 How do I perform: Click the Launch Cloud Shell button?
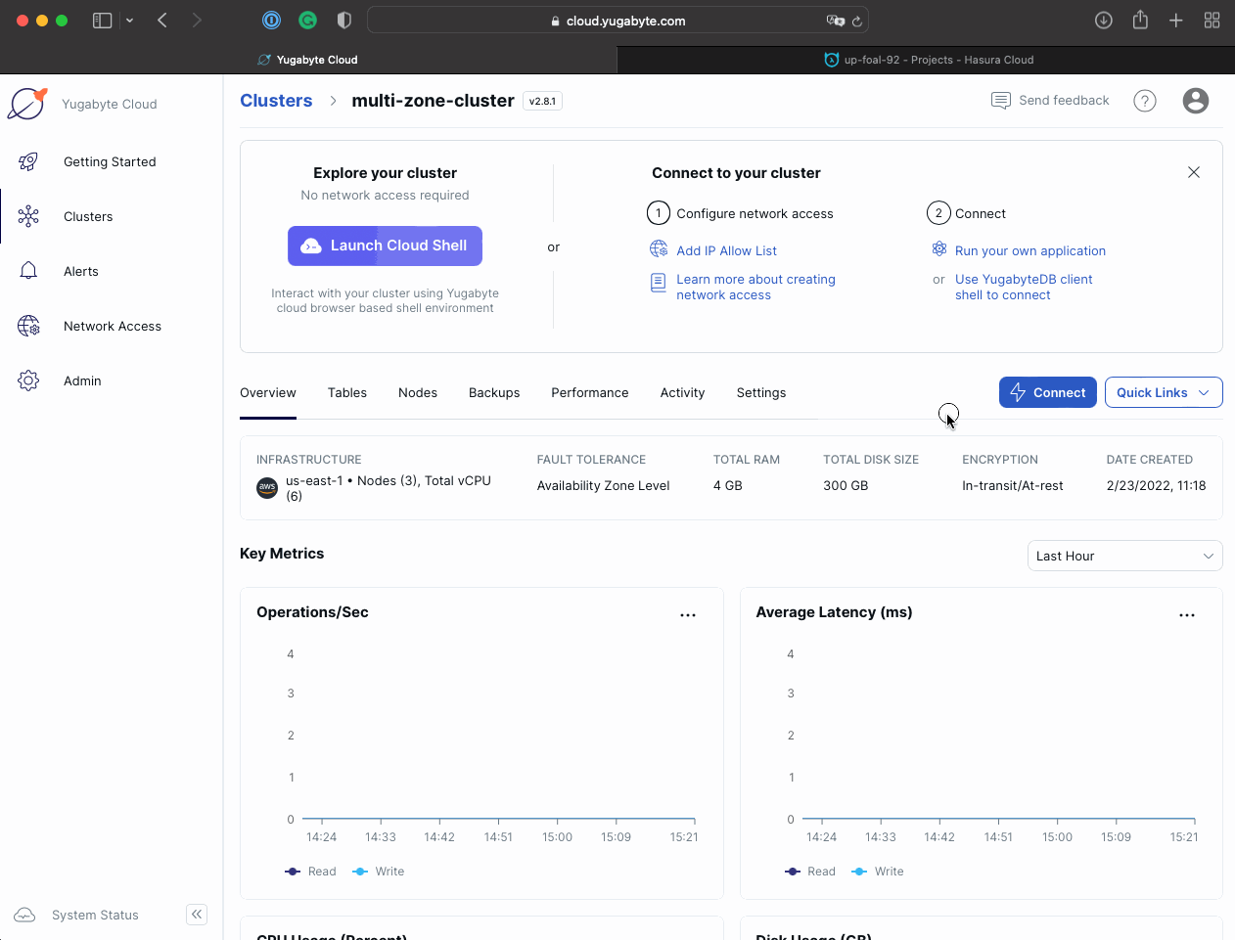385,246
